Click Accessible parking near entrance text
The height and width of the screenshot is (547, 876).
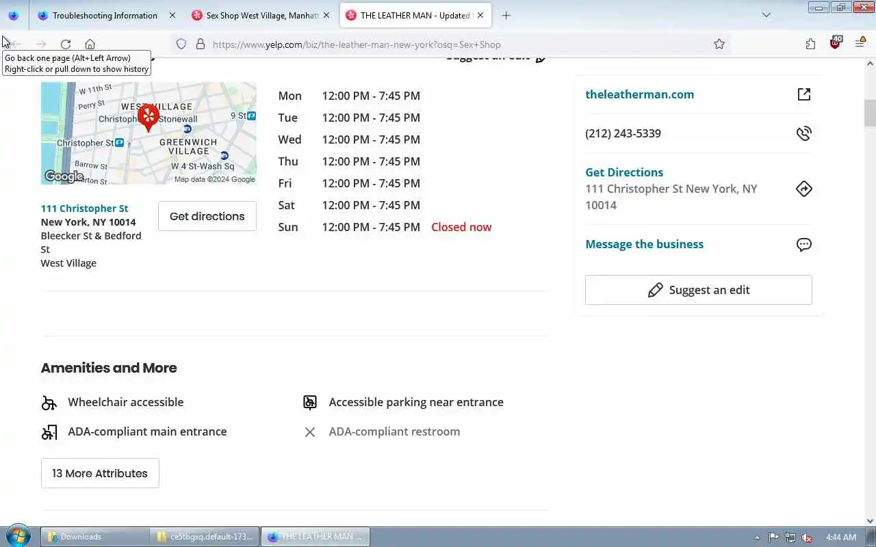[x=416, y=402]
